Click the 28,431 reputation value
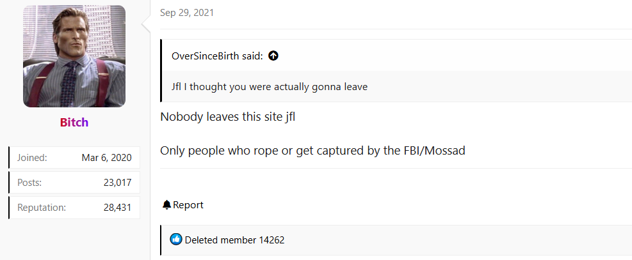The width and height of the screenshot is (632, 260). tap(117, 208)
